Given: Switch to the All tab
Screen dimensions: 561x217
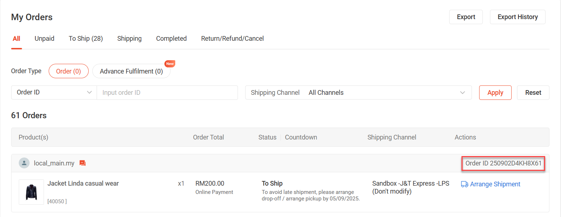Looking at the screenshot, I should pos(16,39).
